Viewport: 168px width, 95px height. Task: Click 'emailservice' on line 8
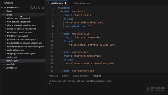81,34
